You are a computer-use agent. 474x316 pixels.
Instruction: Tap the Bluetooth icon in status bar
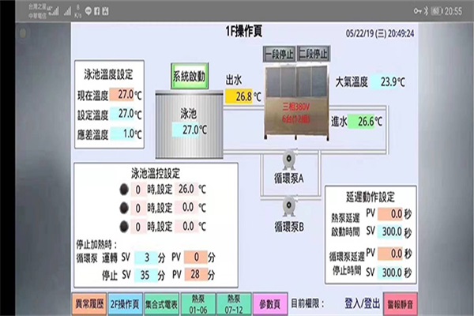tap(426, 11)
